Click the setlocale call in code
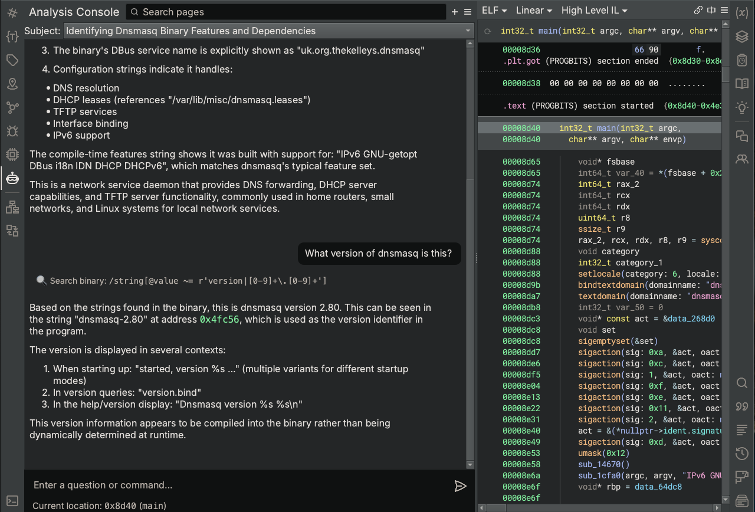This screenshot has width=755, height=512. [649, 274]
